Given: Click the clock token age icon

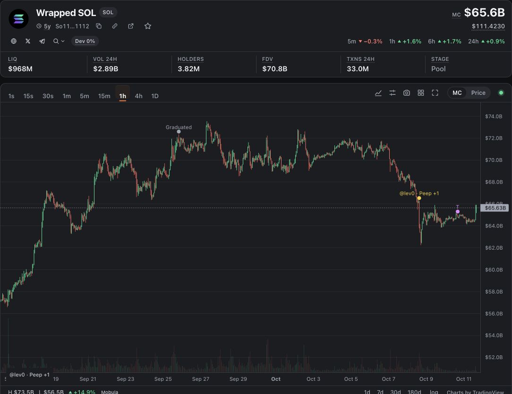Looking at the screenshot, I should pos(39,26).
